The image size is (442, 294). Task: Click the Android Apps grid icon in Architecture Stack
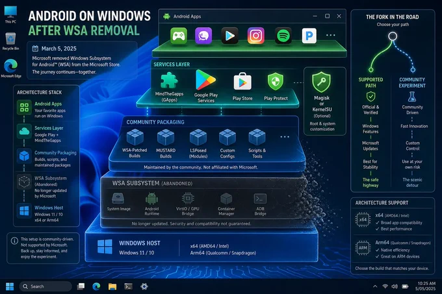click(x=24, y=107)
